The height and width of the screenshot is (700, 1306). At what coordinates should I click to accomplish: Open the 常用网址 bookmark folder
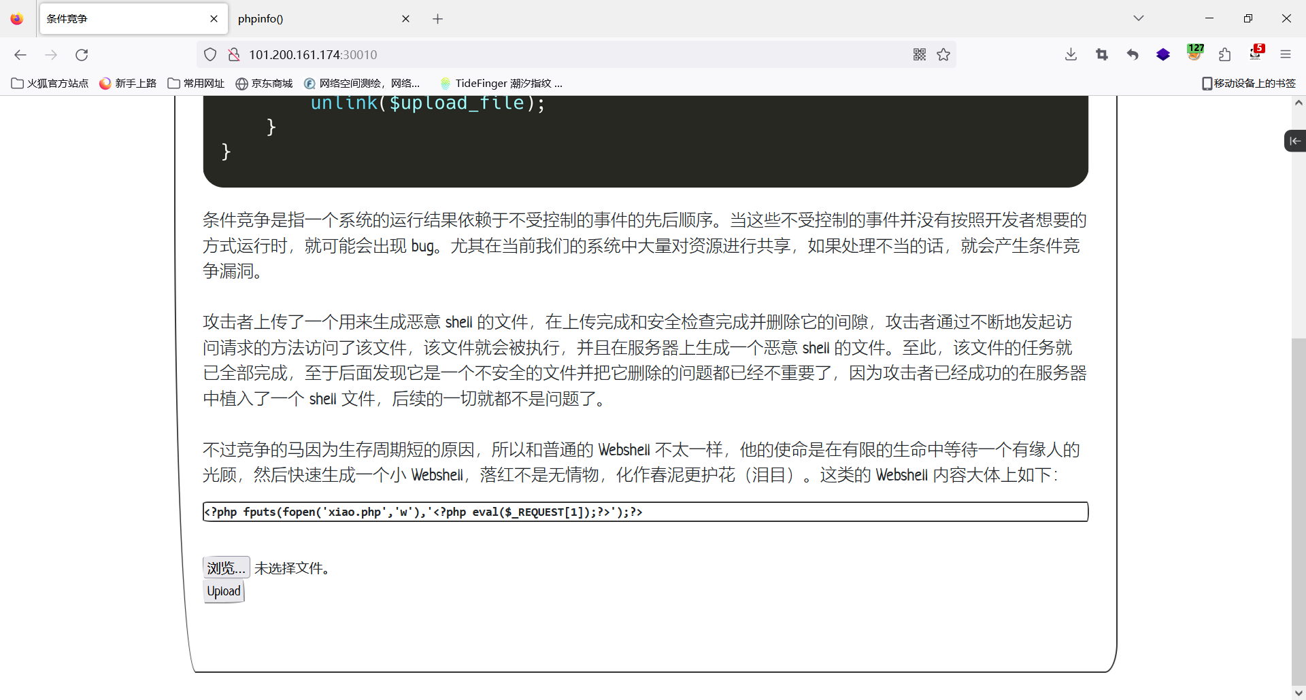196,83
